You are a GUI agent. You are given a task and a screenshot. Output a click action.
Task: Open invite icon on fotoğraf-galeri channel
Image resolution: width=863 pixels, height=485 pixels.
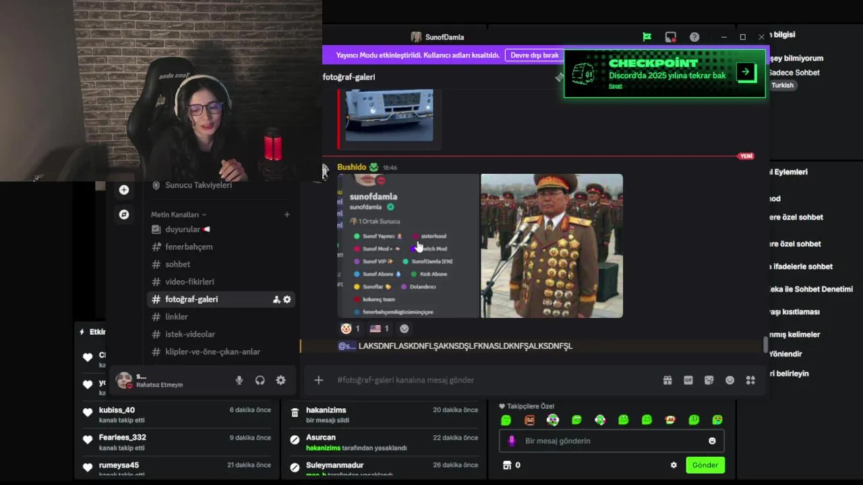(x=276, y=299)
